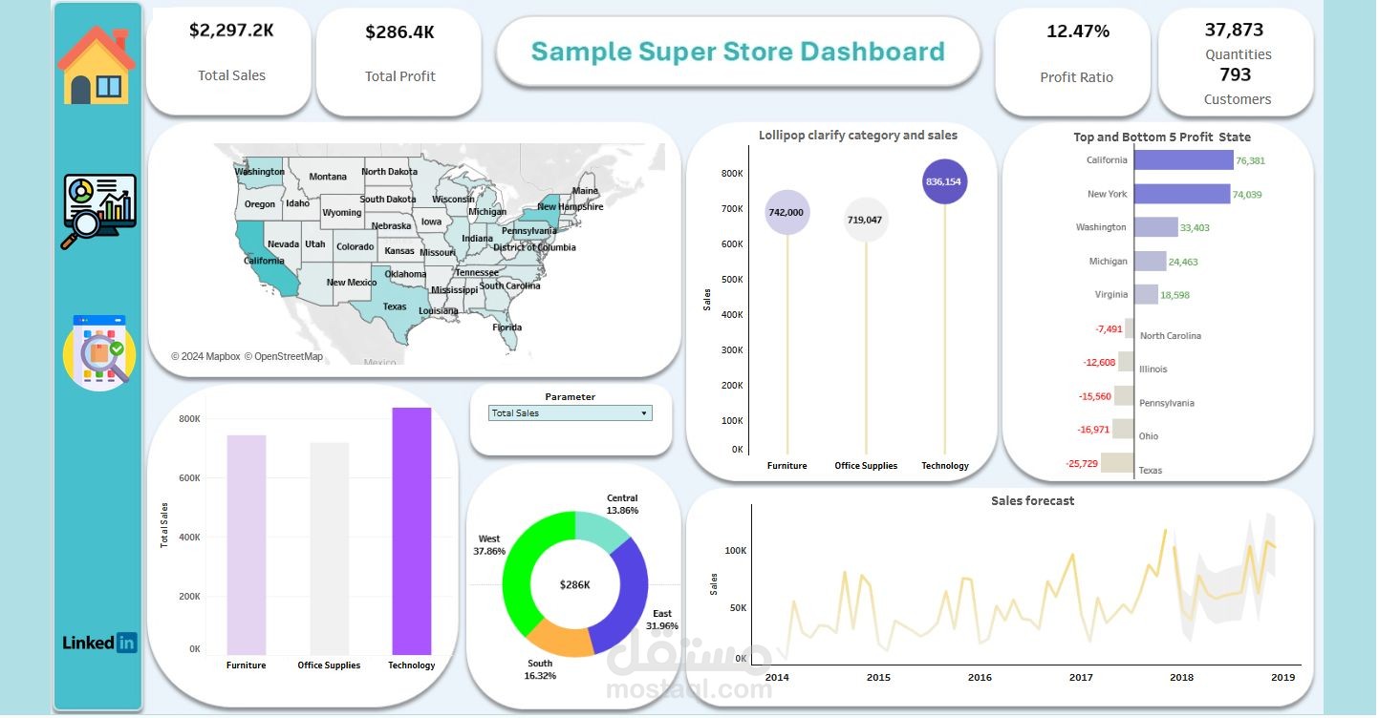
Task: Click Texas on the sales map
Action: pyautogui.click(x=397, y=306)
